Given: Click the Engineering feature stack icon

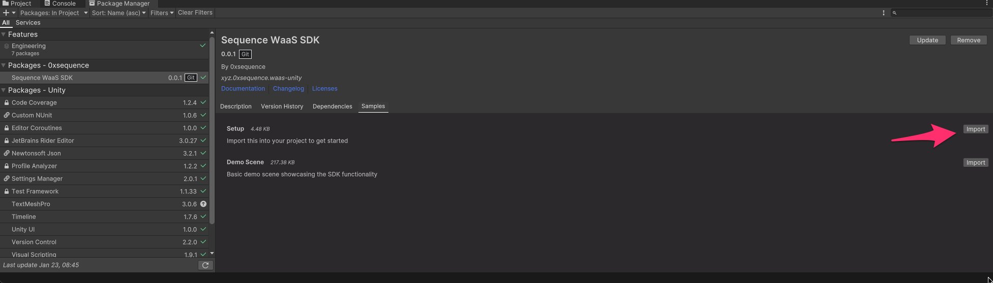Looking at the screenshot, I should coord(7,46).
